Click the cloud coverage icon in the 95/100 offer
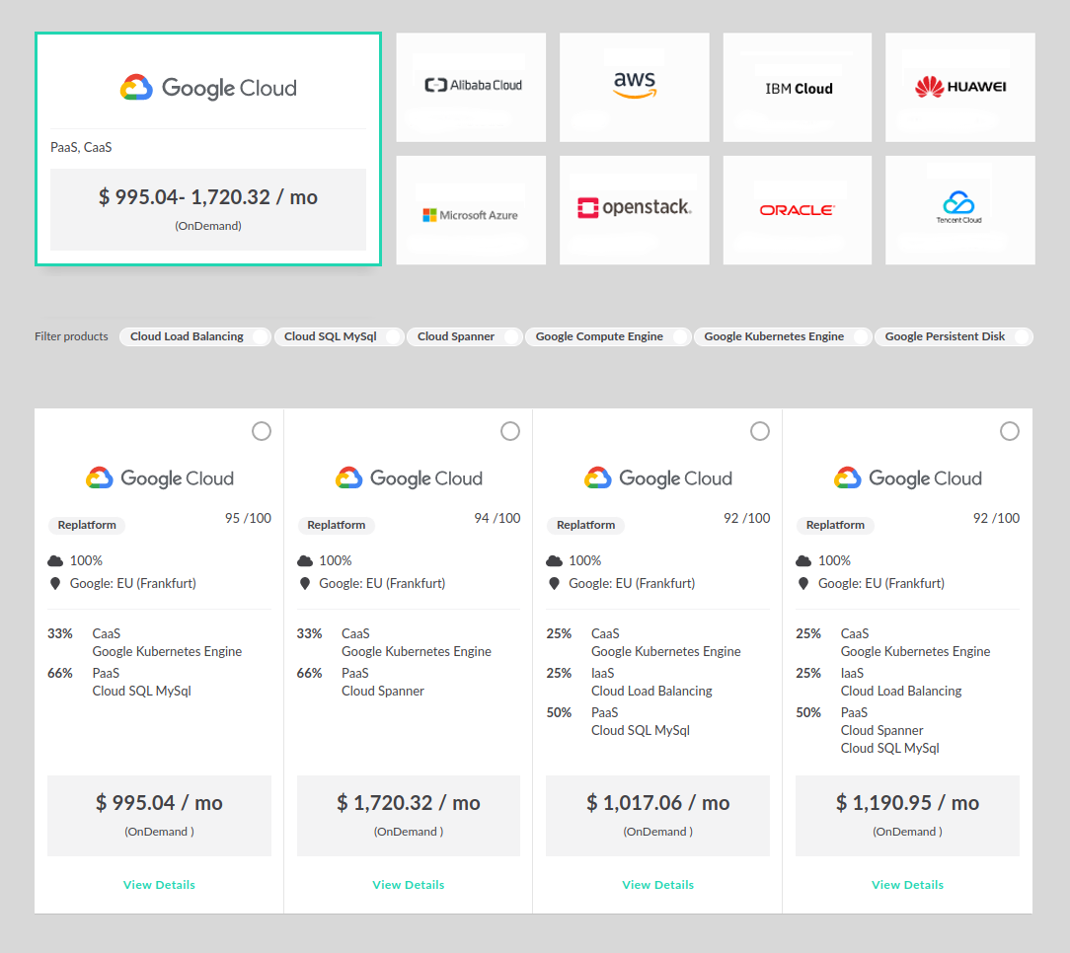Screen dimensions: 1070x953 coord(55,560)
